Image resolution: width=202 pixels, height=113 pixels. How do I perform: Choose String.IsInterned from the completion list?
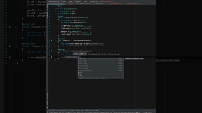point(100,70)
